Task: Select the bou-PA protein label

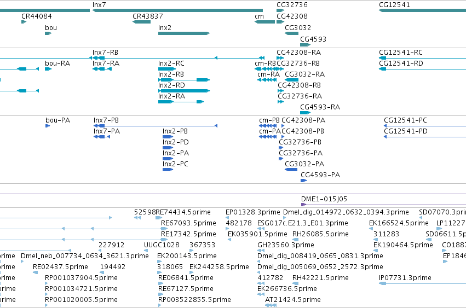Action: [57, 120]
